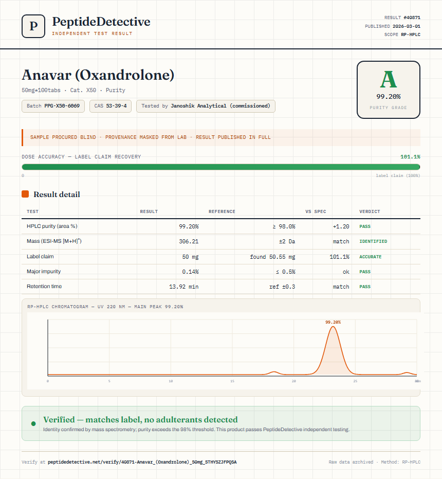Click the A purity grade card
442x479 pixels.
coord(388,90)
